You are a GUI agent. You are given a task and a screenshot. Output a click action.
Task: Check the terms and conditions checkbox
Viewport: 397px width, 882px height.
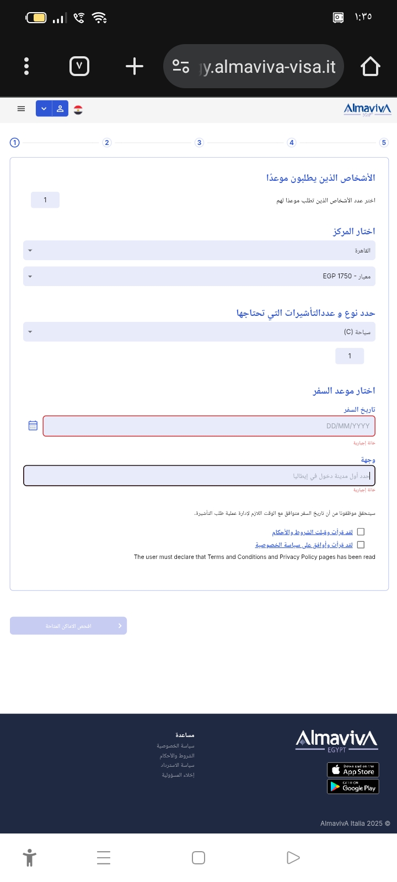point(361,532)
